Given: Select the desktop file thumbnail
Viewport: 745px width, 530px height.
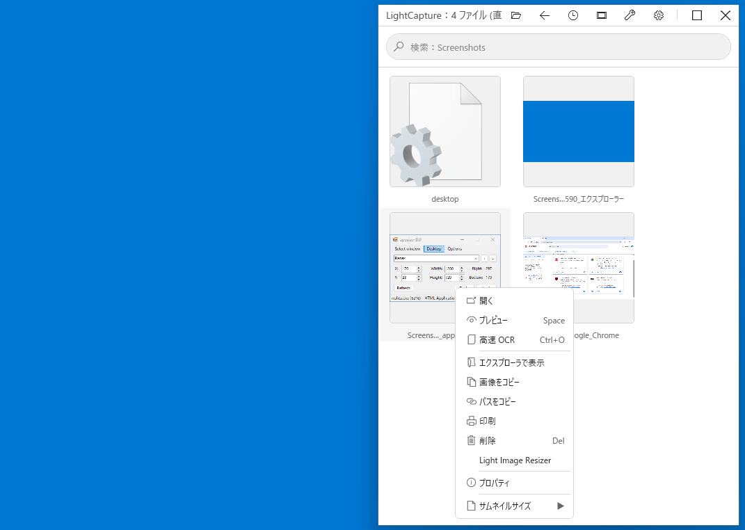Looking at the screenshot, I should pyautogui.click(x=445, y=131).
